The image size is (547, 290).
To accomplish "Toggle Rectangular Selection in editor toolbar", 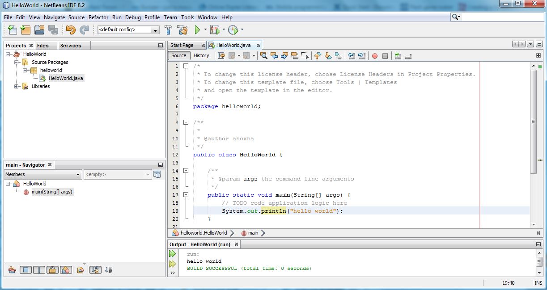I will pyautogui.click(x=305, y=55).
